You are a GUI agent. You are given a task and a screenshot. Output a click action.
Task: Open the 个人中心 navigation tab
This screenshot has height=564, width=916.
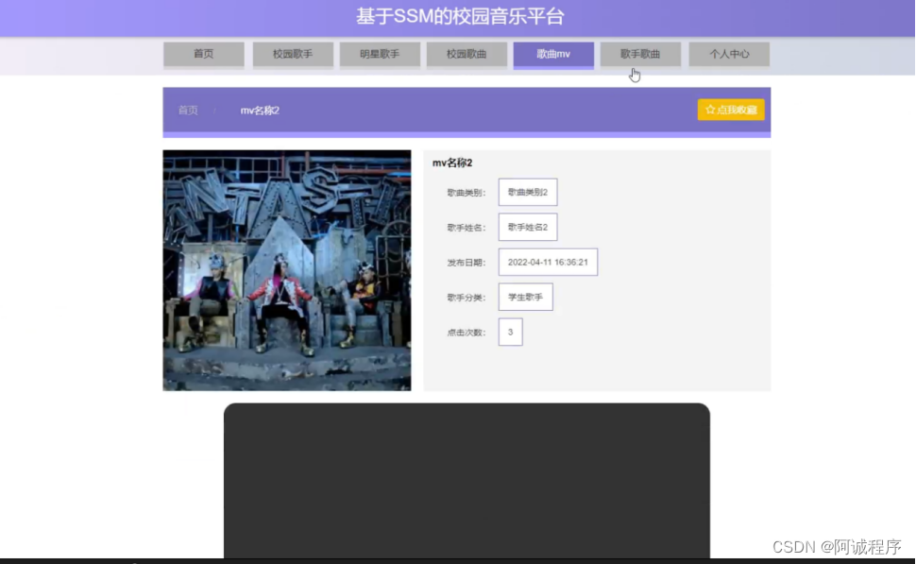pos(729,54)
